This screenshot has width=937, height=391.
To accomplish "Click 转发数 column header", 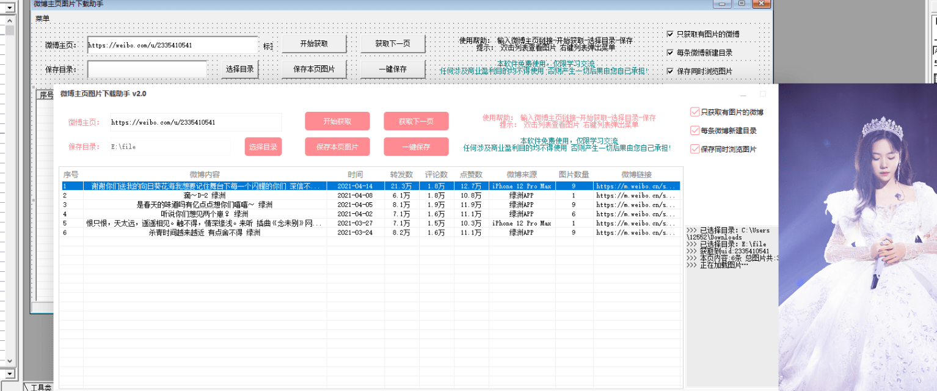I will [x=402, y=174].
